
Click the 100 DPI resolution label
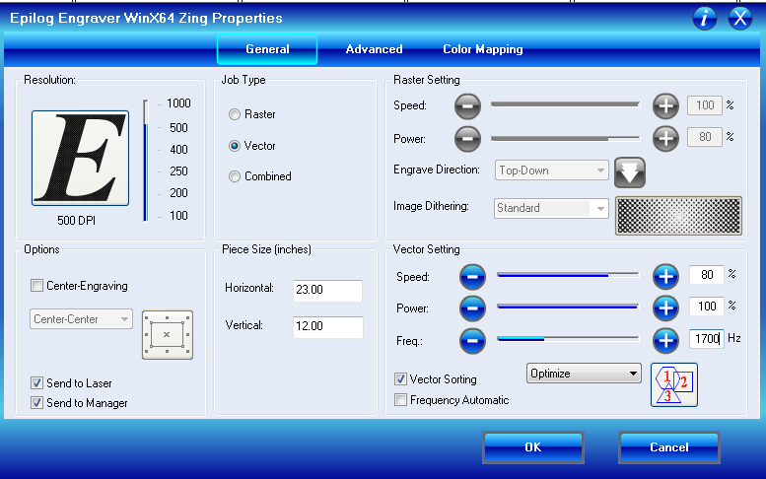pos(178,215)
